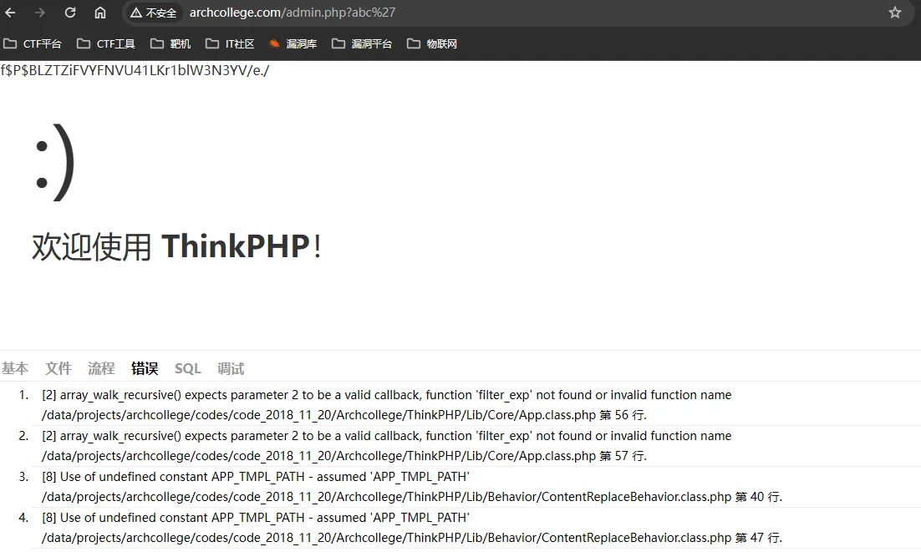Viewport: 921px width, 557px height.
Task: Open the 漏洞平台 bookmark folder
Action: 361,43
